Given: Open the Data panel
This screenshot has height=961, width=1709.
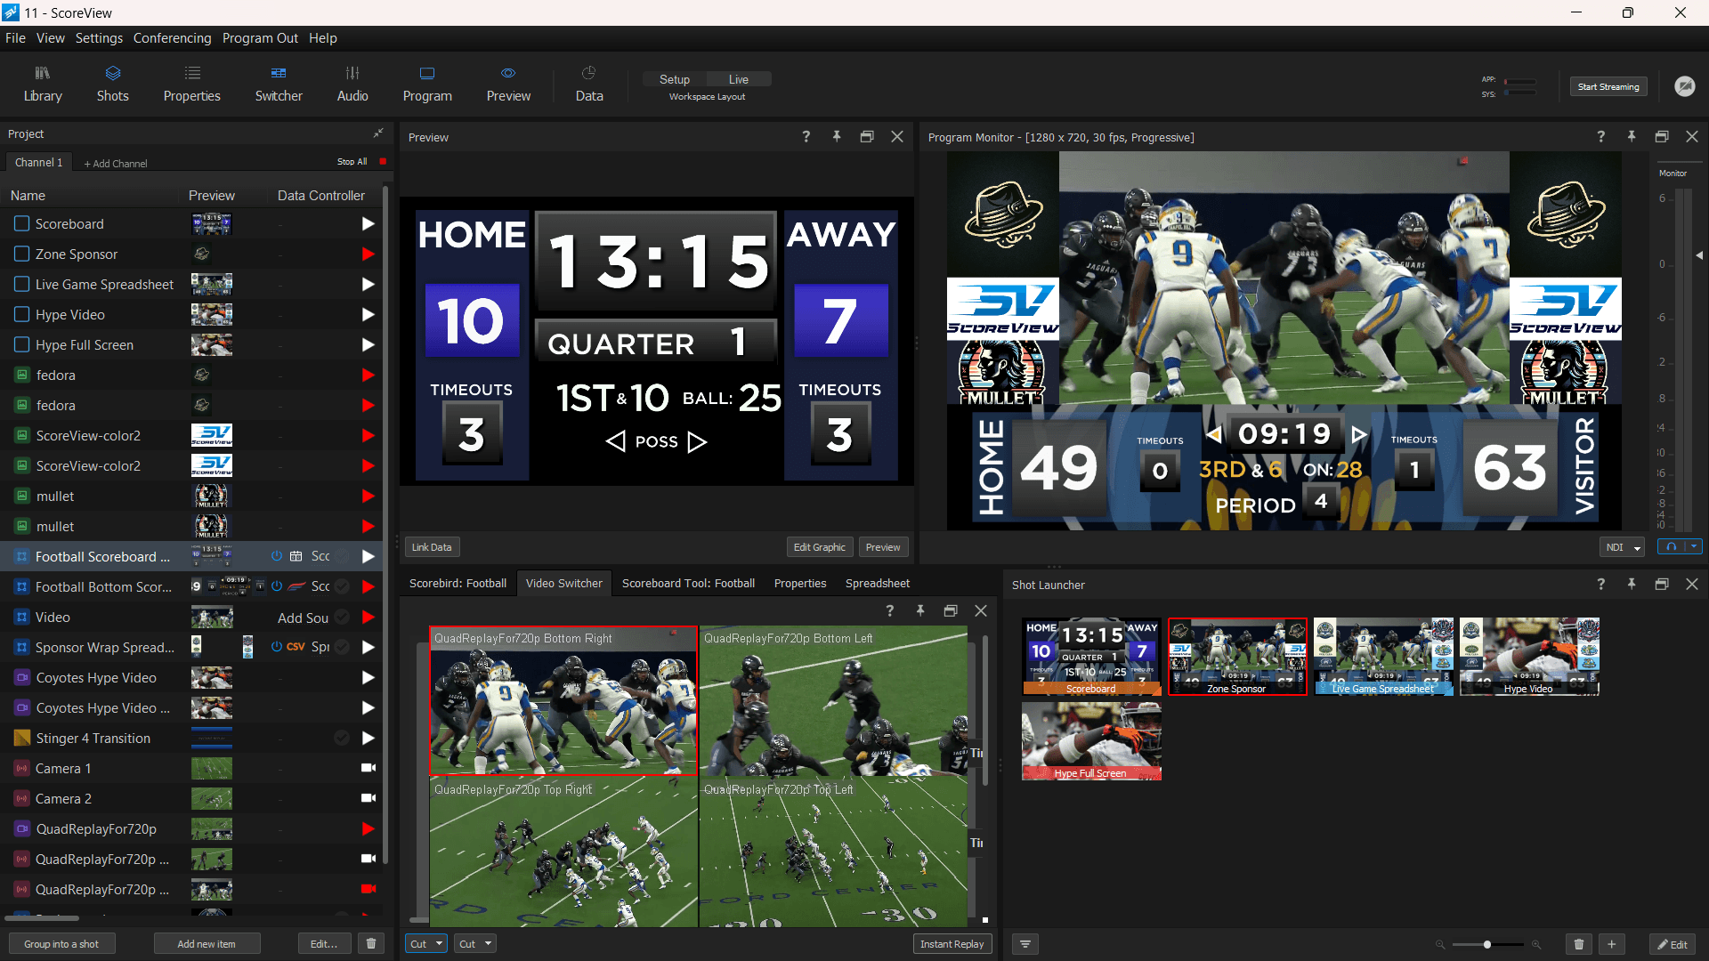Looking at the screenshot, I should point(588,83).
